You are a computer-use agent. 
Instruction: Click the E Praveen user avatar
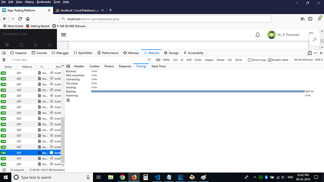tap(271, 35)
